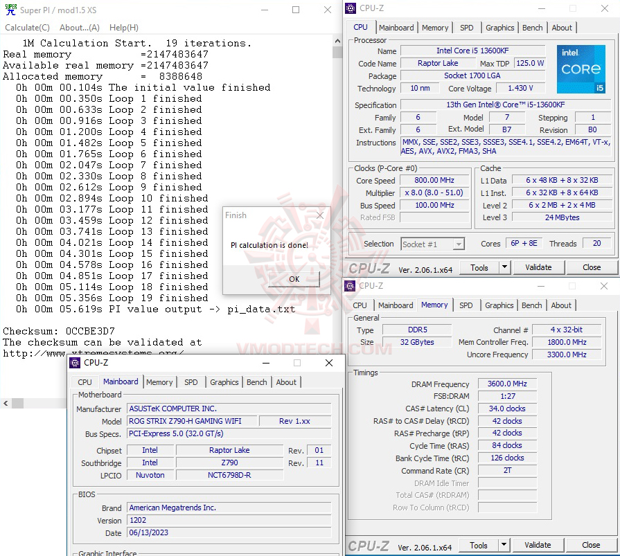Open the Calculate menu in Super PI
Screen dimensions: 620x556
(27, 27)
